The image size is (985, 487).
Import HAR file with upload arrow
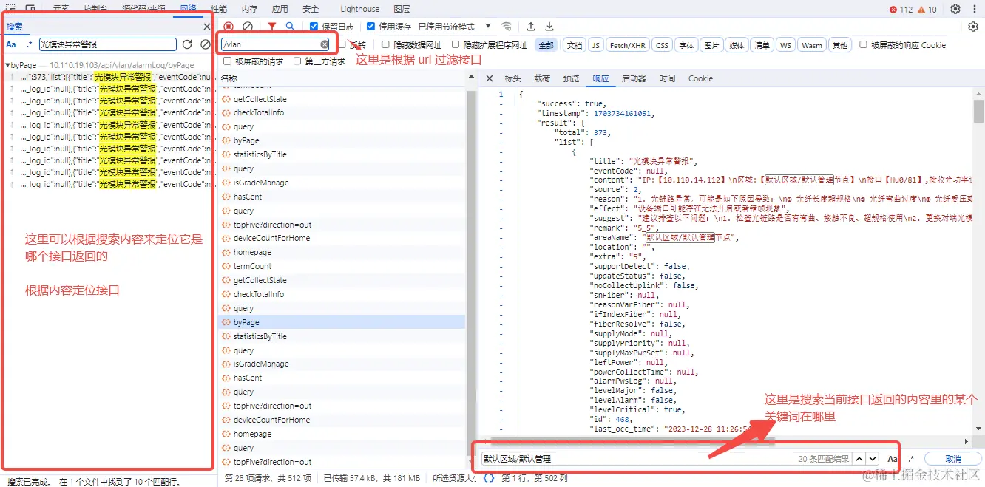point(531,27)
